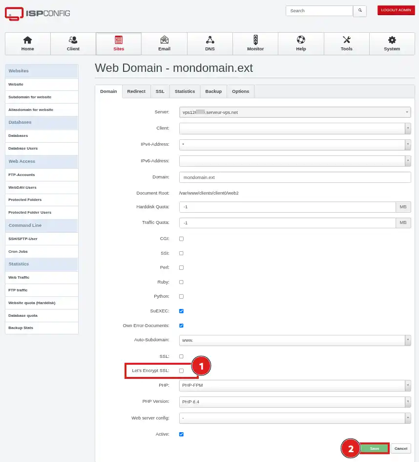Open the DNS module icon
The width and height of the screenshot is (419, 462).
pos(210,40)
